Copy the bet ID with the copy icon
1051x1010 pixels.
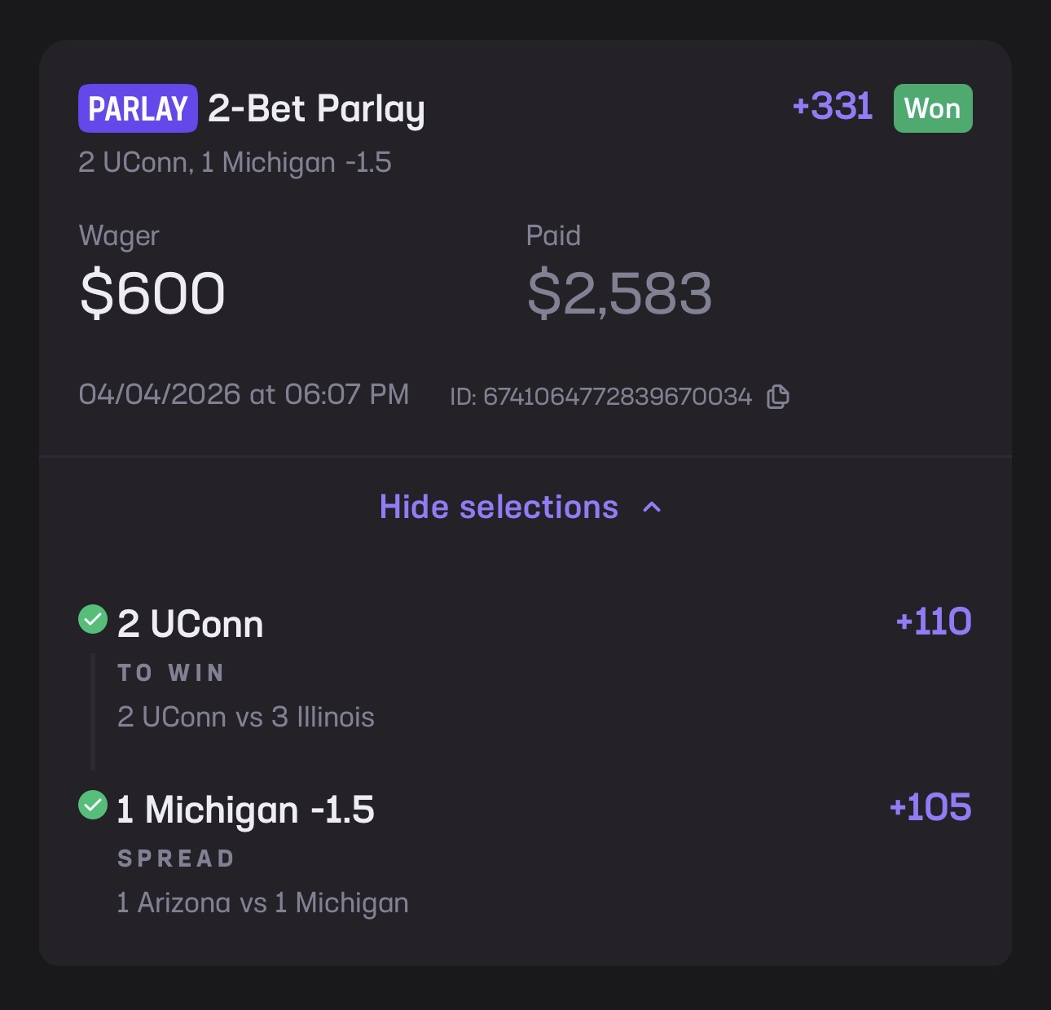[778, 397]
